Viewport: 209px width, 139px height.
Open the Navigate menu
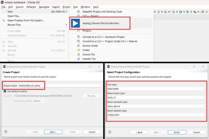[44, 7]
